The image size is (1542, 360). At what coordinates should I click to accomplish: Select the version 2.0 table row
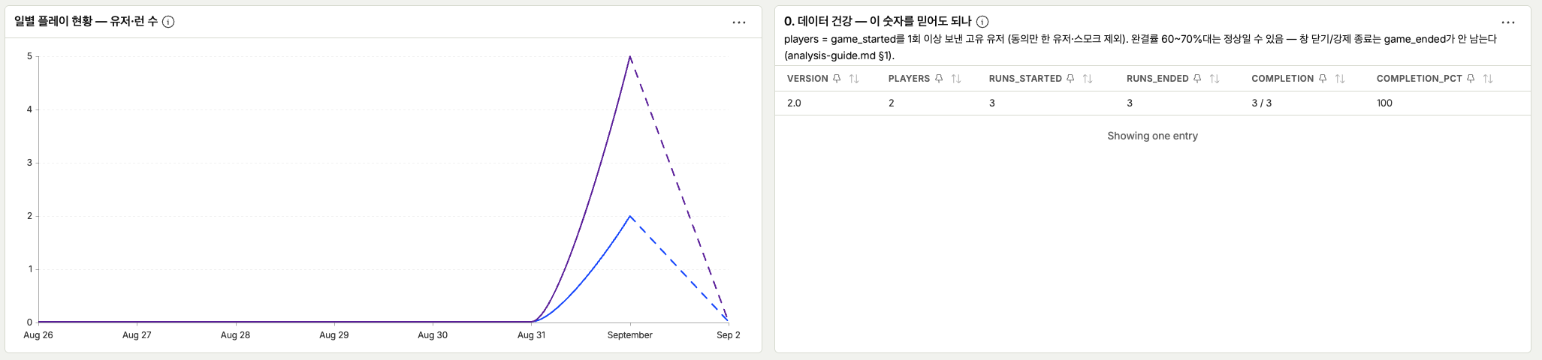[x=1152, y=103]
